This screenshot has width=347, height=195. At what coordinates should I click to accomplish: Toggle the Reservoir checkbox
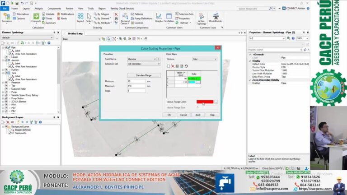[6, 83]
